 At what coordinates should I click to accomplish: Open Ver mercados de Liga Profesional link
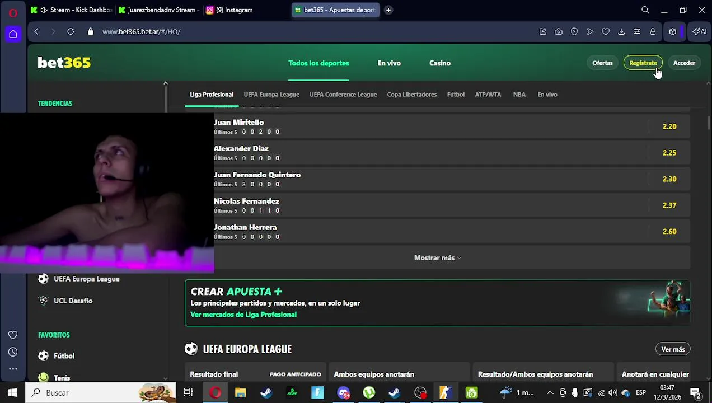coord(243,315)
